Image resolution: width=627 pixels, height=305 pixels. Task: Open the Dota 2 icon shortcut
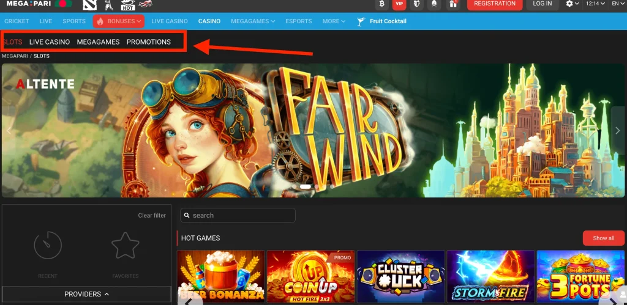pyautogui.click(x=89, y=4)
